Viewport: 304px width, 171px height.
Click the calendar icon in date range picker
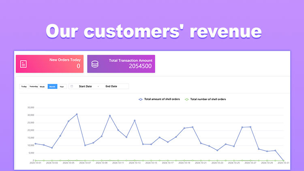[x=72, y=87]
